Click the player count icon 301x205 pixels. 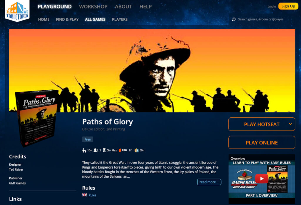(96, 150)
